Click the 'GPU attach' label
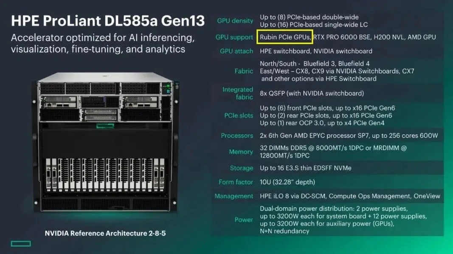 (236, 51)
